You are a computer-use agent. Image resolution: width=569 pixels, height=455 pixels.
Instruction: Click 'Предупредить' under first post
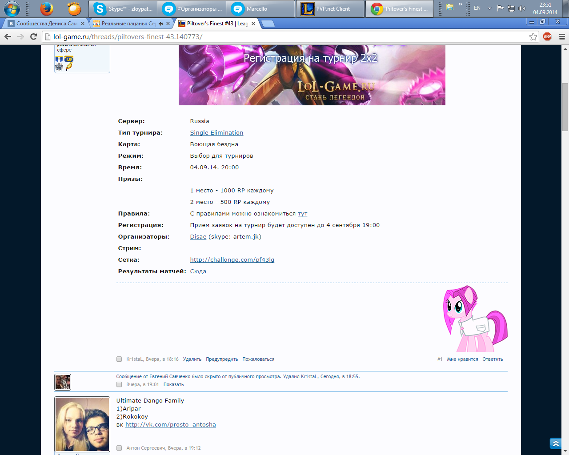tap(222, 359)
